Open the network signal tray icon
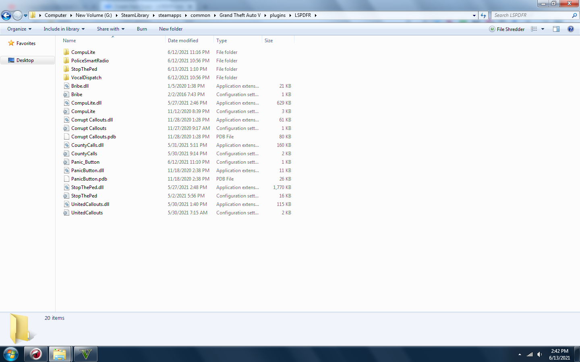Viewport: 580px width, 362px height. coord(530,354)
